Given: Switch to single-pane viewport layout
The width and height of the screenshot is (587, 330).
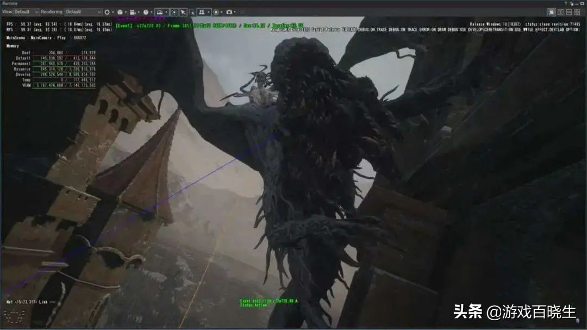Looking at the screenshot, I should (x=552, y=12).
